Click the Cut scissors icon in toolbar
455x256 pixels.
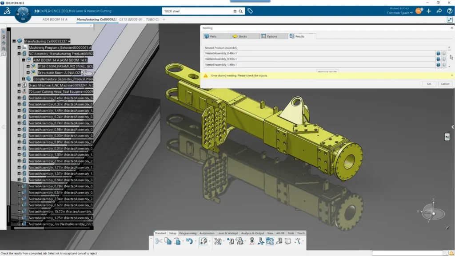[x=159, y=241]
